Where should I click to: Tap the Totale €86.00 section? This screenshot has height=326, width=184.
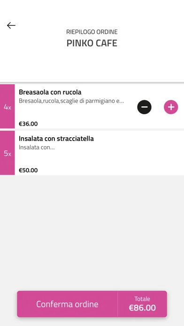click(x=142, y=304)
